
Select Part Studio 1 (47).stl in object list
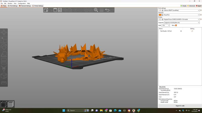[x=166, y=31]
